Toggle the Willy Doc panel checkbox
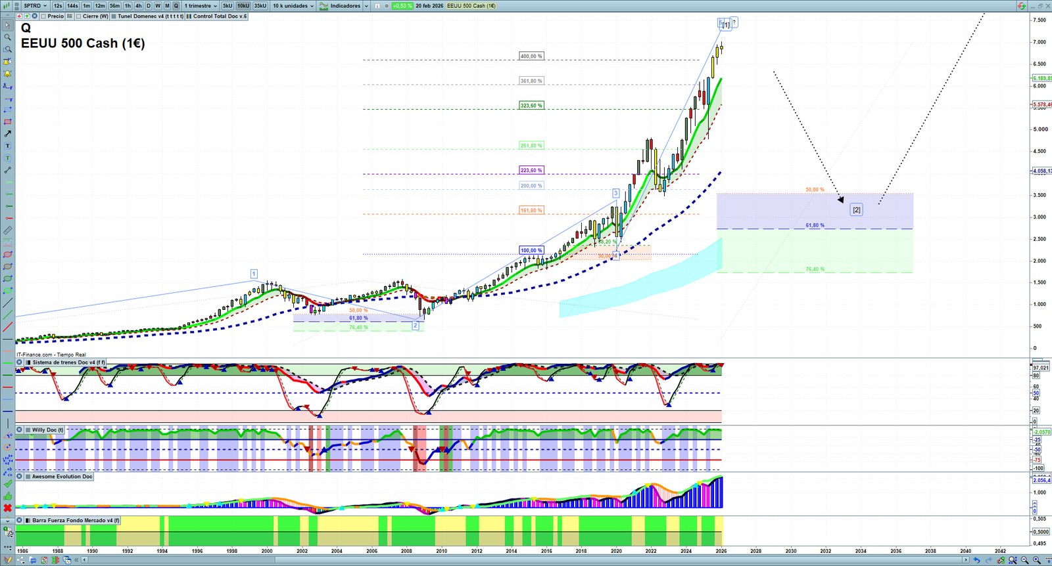Screen dimensions: 1052x566 click(28, 430)
